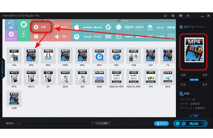Image resolution: width=213 pixels, height=138 pixels.
Task: Choose the M2TS format icon
Action: [x=31, y=77]
